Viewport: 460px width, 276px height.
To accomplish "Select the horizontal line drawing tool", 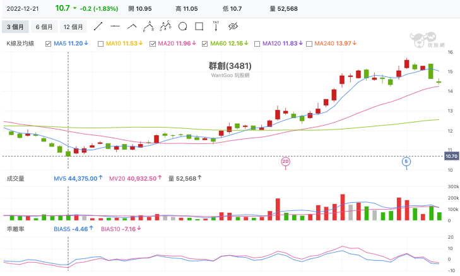I will [115, 27].
